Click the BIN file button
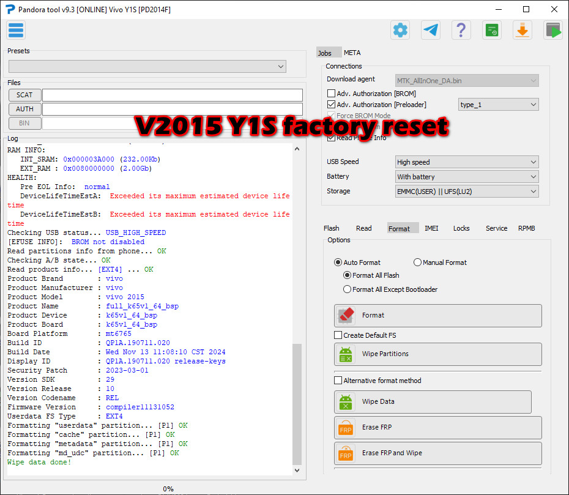Viewport: 569px width, 495px height. point(24,123)
